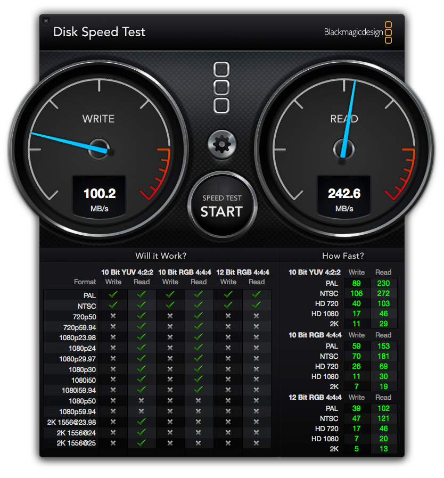Click the 720p50 10 Bit YUV write cross
Image resolution: width=444 pixels, height=478 pixels.
coord(113,316)
